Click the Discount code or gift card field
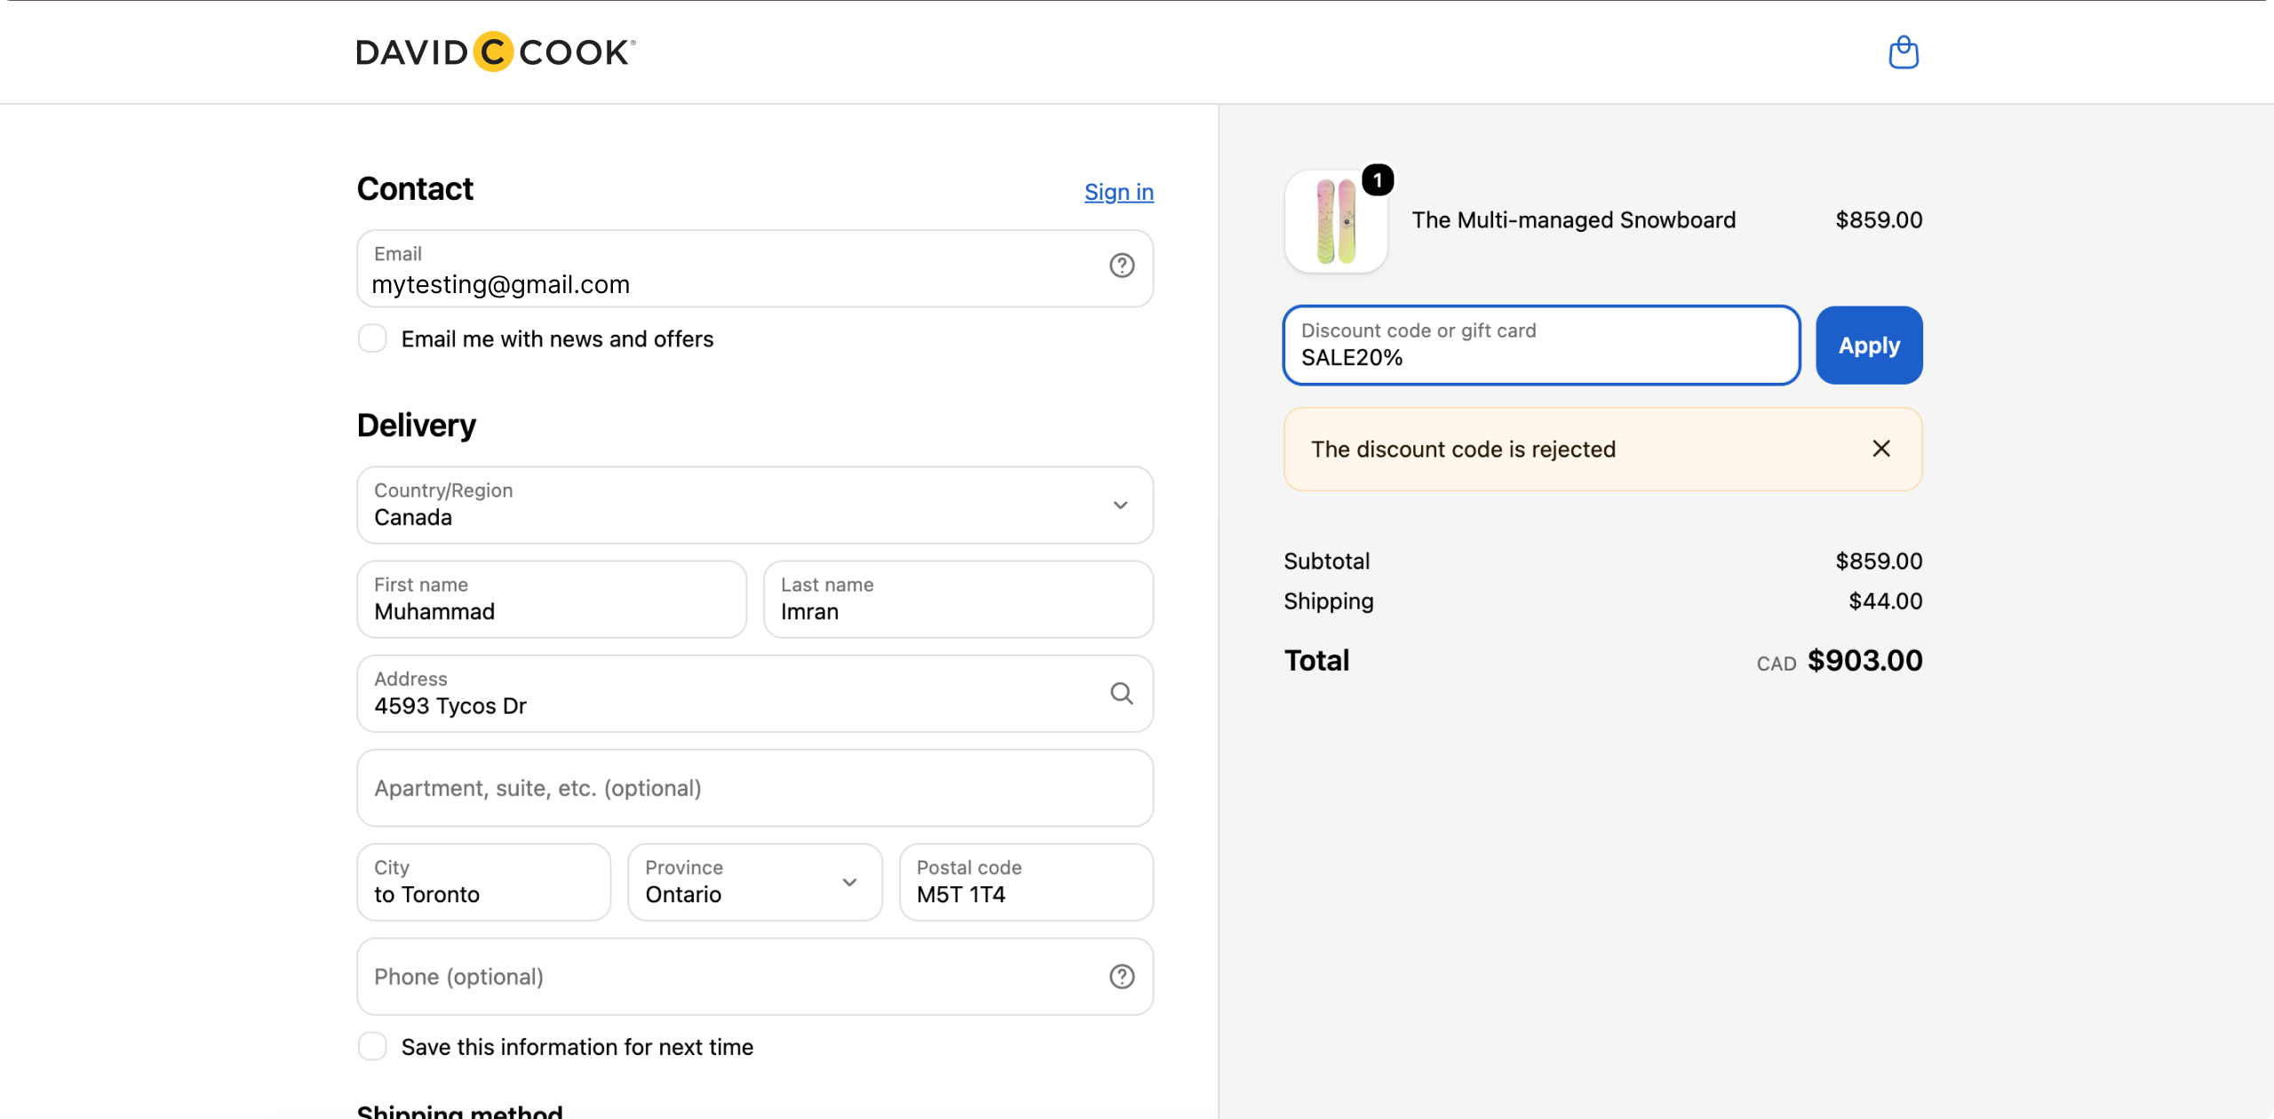The height and width of the screenshot is (1119, 2274). point(1542,345)
